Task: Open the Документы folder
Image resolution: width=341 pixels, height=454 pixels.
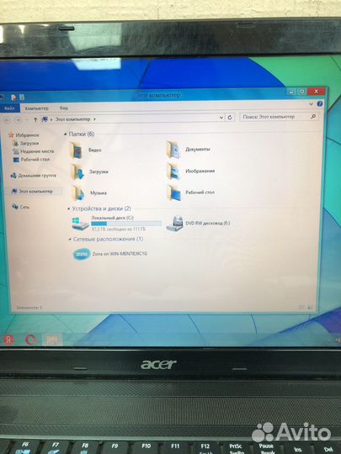Action: [189, 150]
